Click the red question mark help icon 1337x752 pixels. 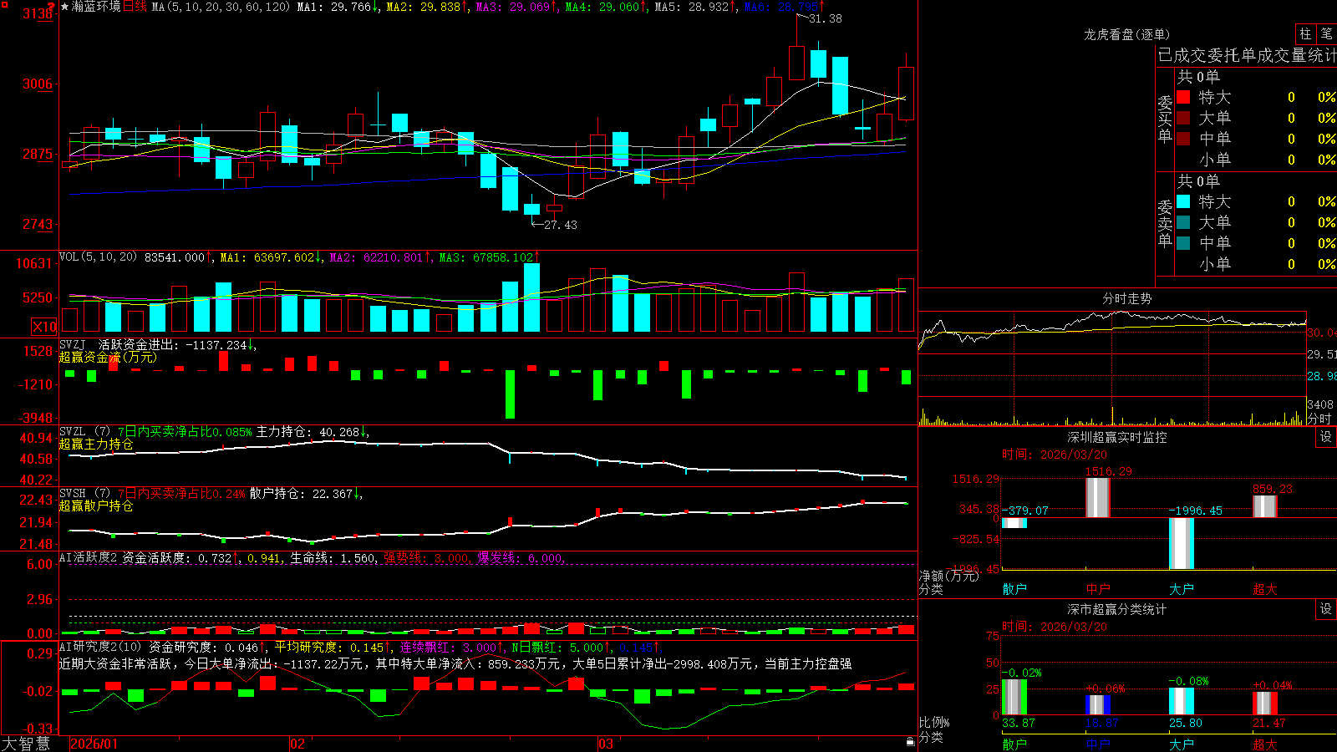pyautogui.click(x=51, y=7)
